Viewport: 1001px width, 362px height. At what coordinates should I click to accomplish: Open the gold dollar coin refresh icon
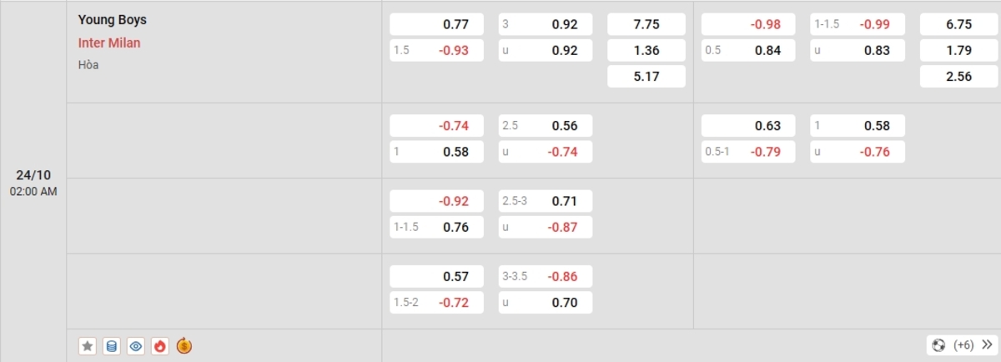pyautogui.click(x=184, y=345)
